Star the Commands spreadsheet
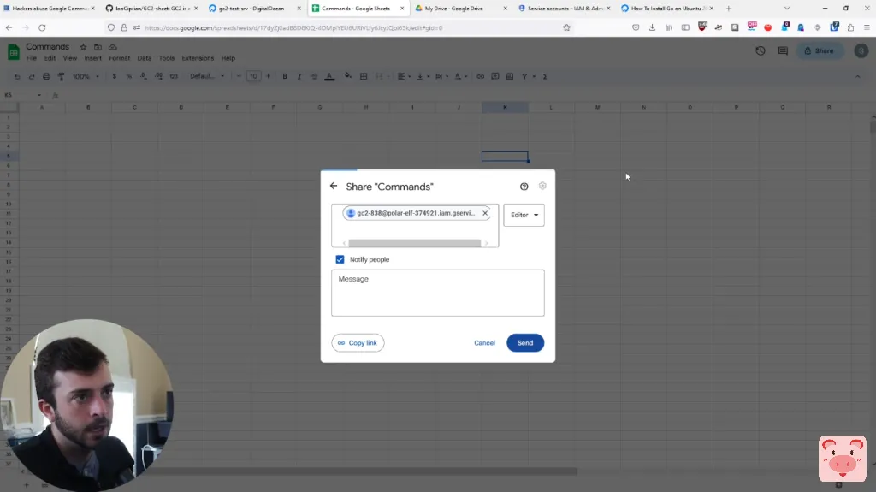 tap(83, 47)
